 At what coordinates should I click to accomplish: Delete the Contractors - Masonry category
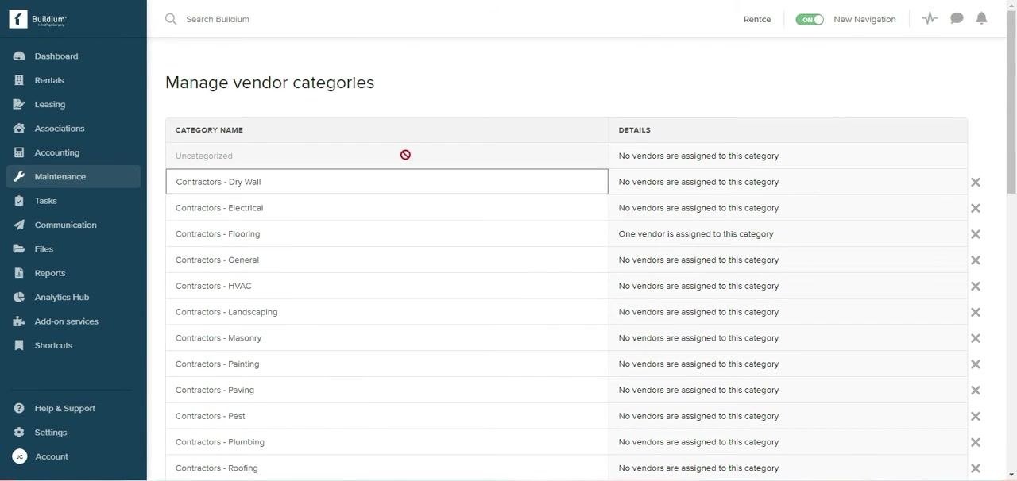(x=976, y=338)
